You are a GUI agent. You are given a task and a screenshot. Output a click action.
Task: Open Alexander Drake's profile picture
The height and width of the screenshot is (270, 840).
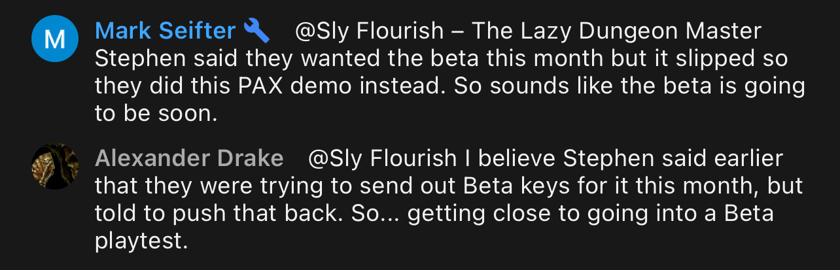(55, 166)
